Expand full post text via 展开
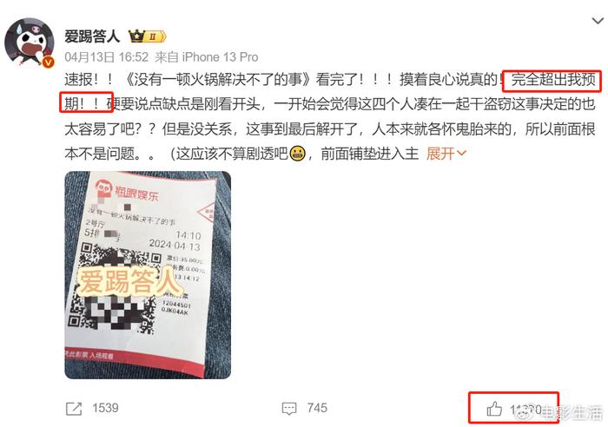 (440, 154)
